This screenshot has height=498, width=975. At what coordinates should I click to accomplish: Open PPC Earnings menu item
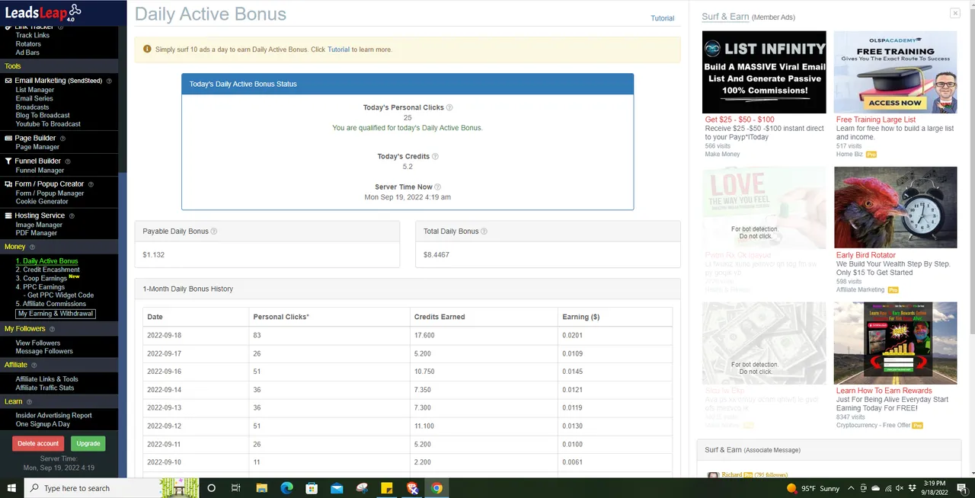40,287
